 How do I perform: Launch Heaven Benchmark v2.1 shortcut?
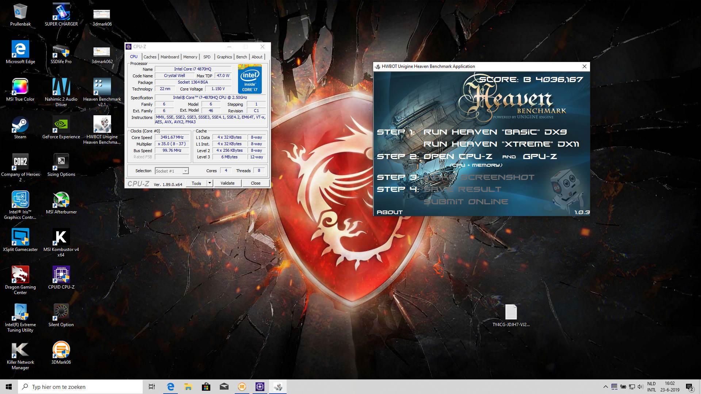click(102, 93)
